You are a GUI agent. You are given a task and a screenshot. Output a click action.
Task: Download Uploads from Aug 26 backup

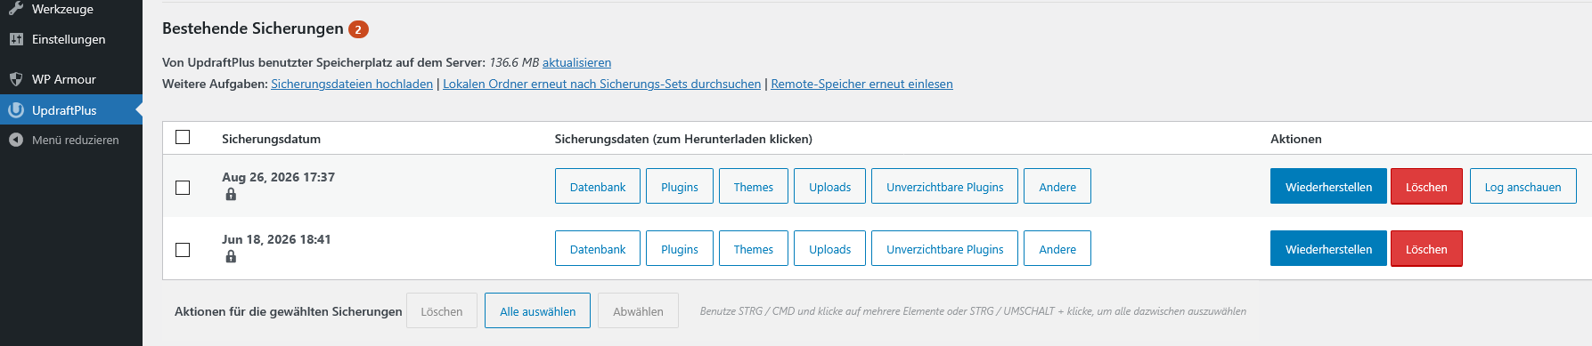[829, 187]
